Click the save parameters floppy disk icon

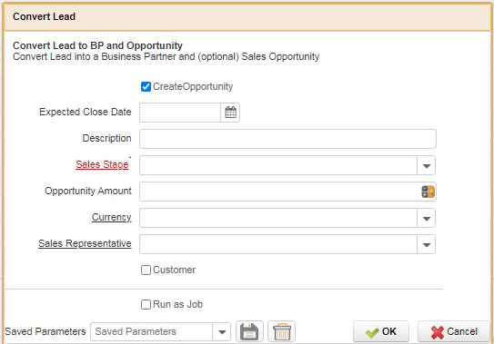249,331
